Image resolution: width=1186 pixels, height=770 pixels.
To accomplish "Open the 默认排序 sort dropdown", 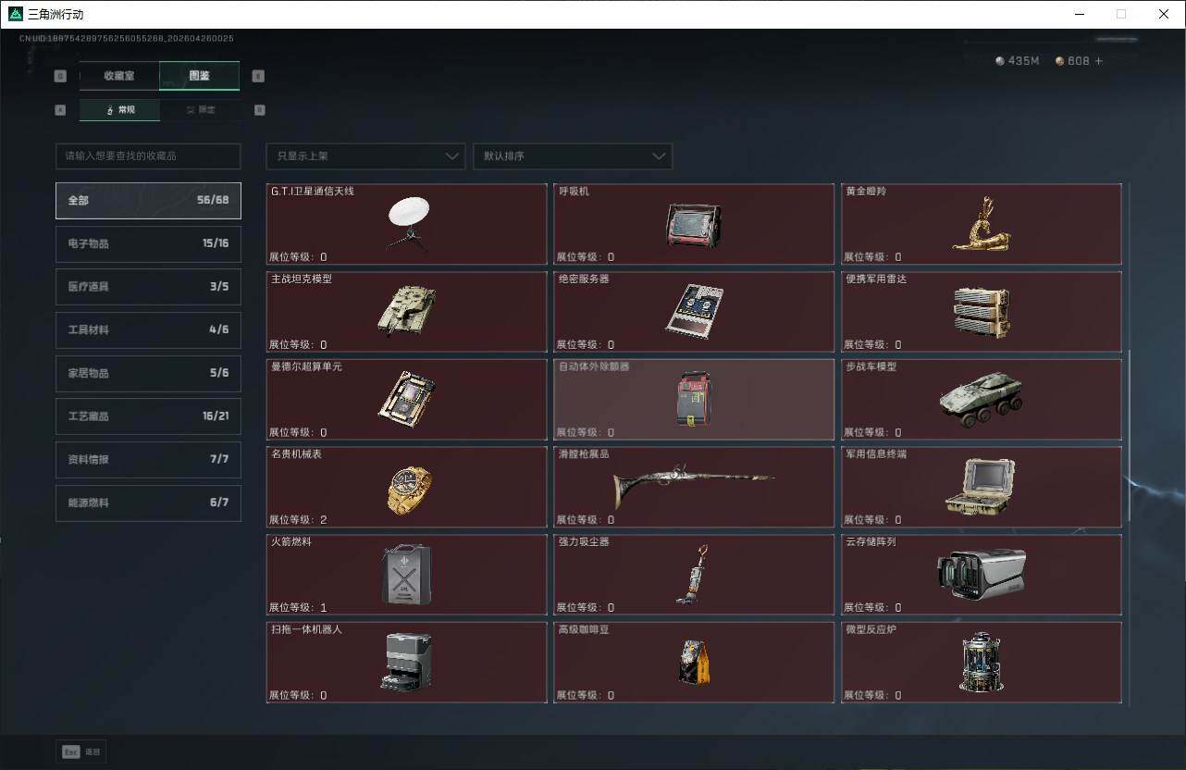I will (572, 156).
